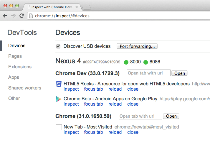The image size is (210, 142).
Task: Close the Chrome Beta Google Play tab
Action: pyautogui.click(x=133, y=104)
